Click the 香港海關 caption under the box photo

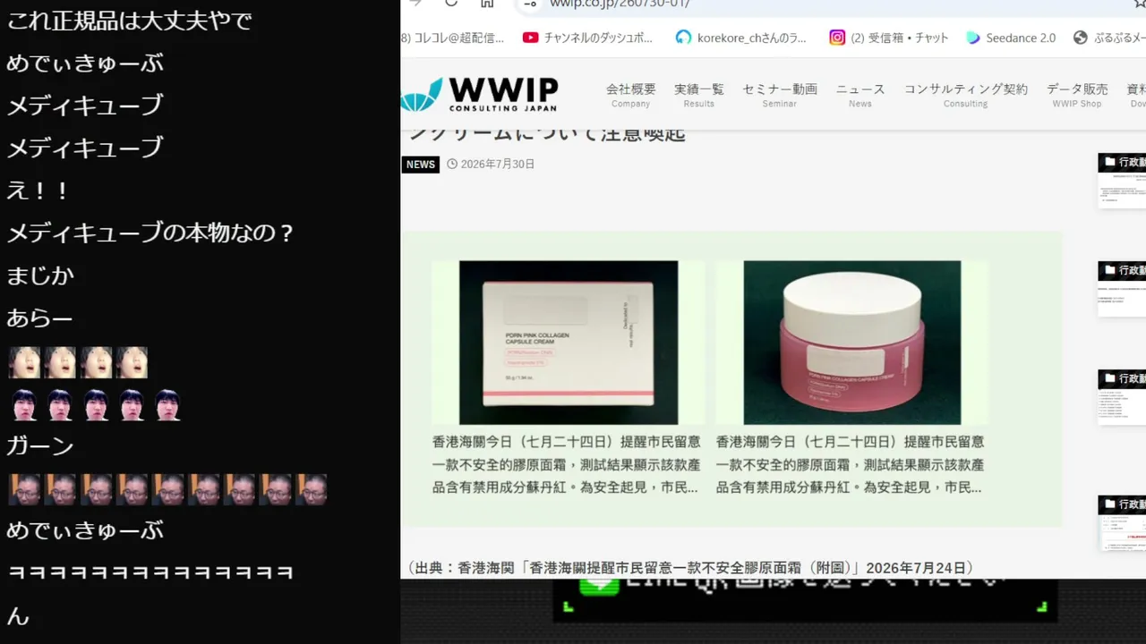[567, 465]
